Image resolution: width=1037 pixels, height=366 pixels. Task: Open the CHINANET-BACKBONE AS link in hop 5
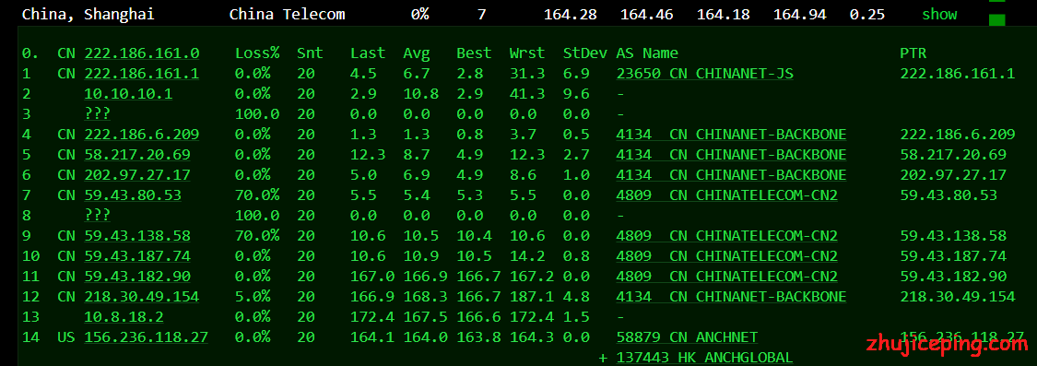pos(731,155)
